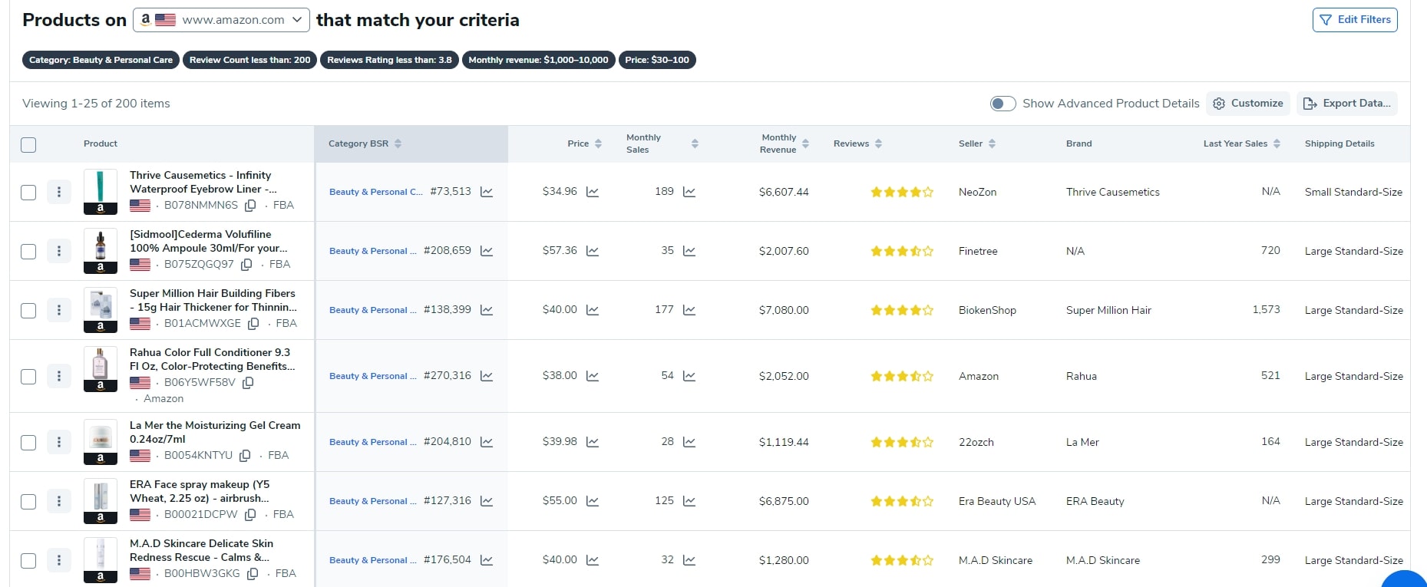This screenshot has height=587, width=1427.
Task: Open the Edit Filters button
Action: (x=1355, y=20)
